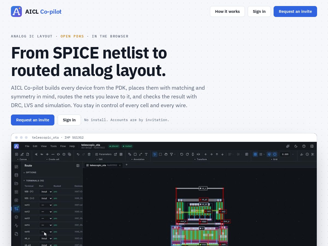This screenshot has width=328, height=246.
Task: Click the 0.005 grid size field
Action: 285,154
